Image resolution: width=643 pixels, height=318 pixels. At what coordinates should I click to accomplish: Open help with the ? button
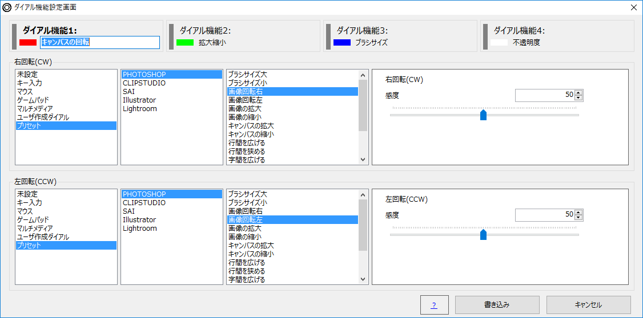pos(434,304)
